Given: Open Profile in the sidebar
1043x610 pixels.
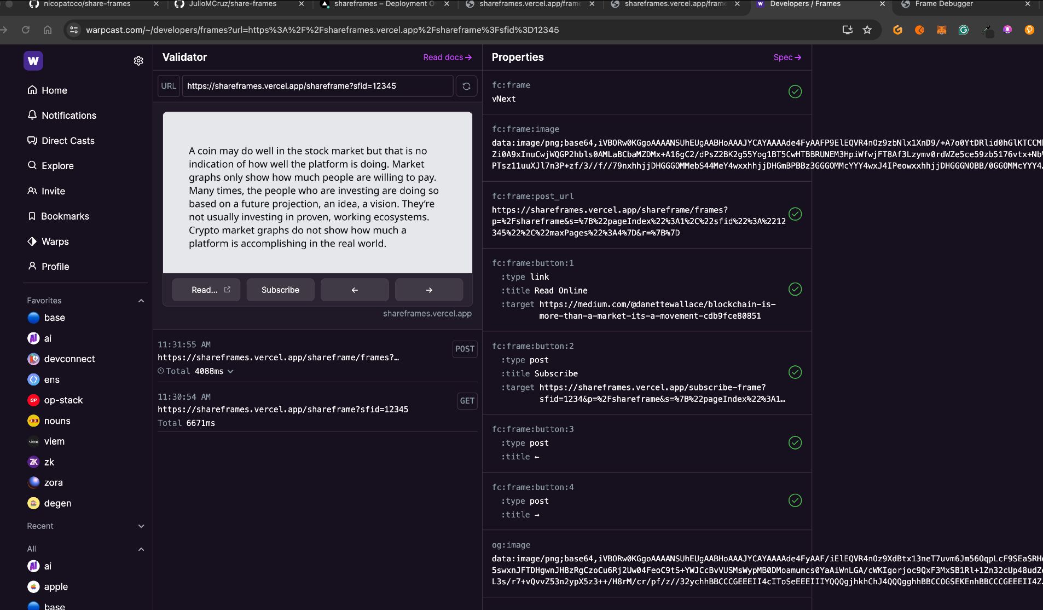Looking at the screenshot, I should [49, 267].
